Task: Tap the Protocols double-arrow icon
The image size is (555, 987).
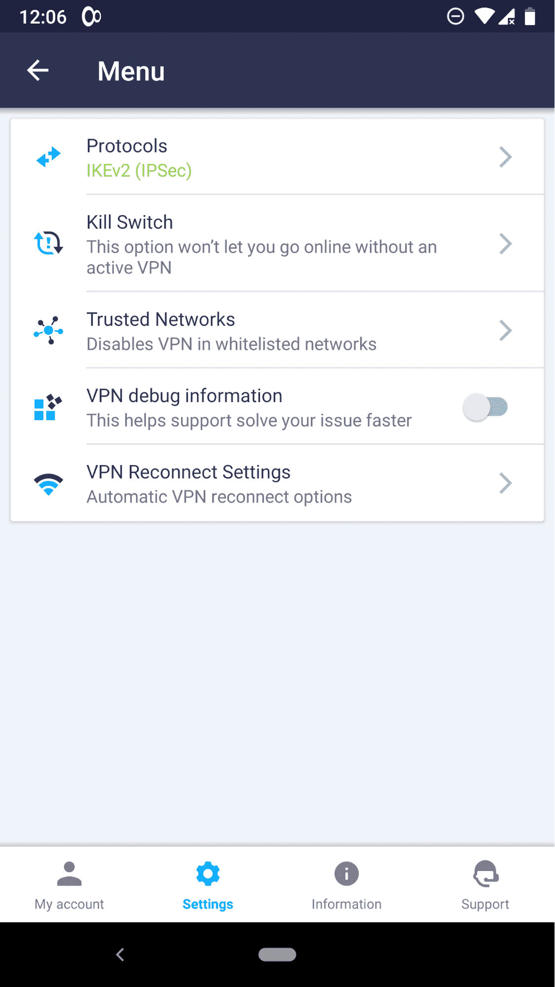Action: pyautogui.click(x=48, y=157)
